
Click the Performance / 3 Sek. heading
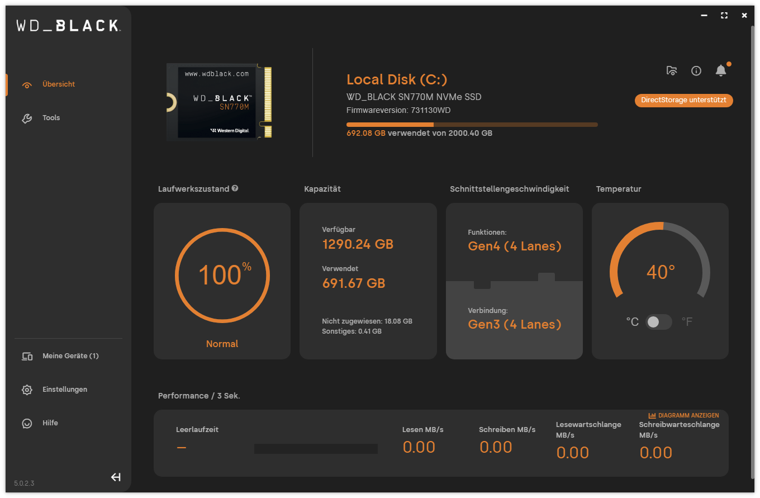click(x=199, y=396)
